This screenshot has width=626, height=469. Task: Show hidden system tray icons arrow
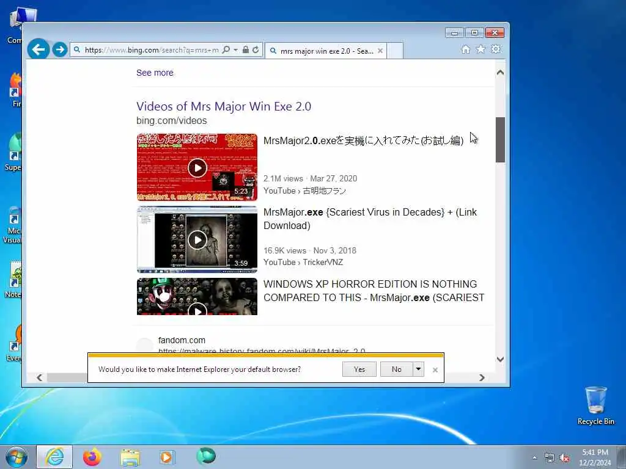point(534,457)
